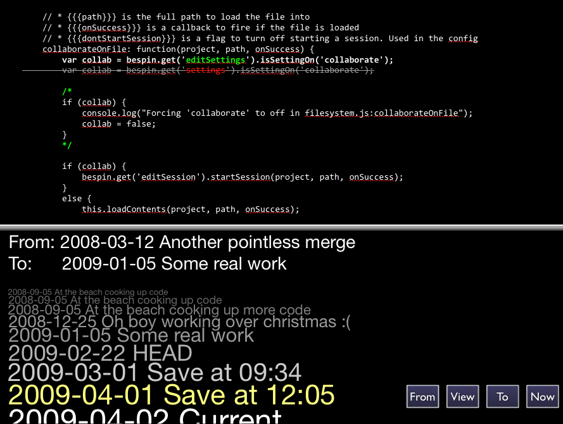Click the To: 2009-01-05 Some real work label
563x424 pixels.
point(148,264)
